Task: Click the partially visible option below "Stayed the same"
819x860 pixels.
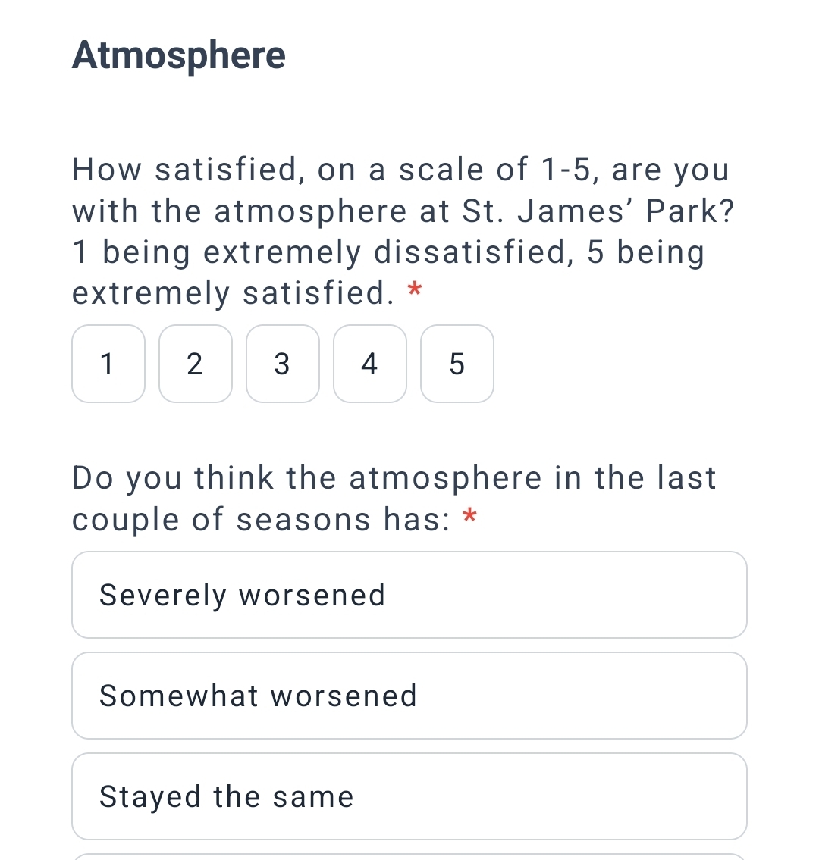Action: point(409,857)
